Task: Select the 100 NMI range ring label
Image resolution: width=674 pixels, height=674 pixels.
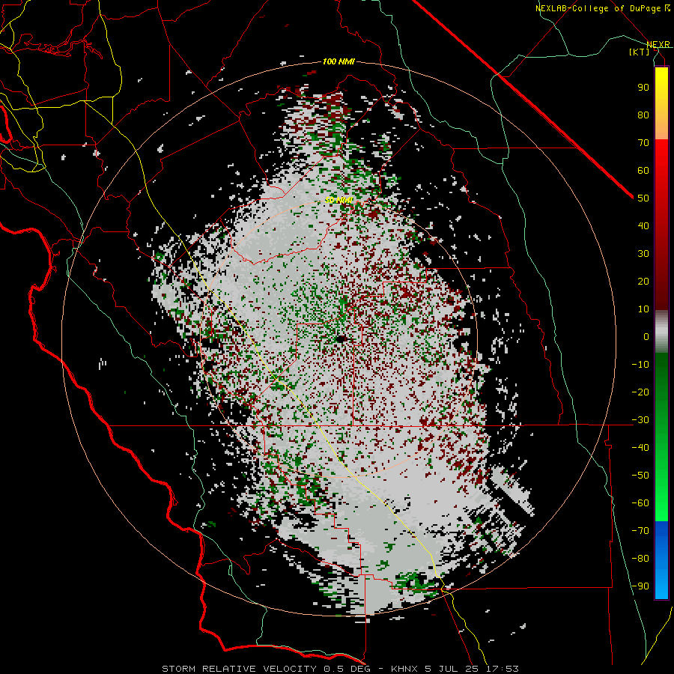Action: (x=338, y=61)
